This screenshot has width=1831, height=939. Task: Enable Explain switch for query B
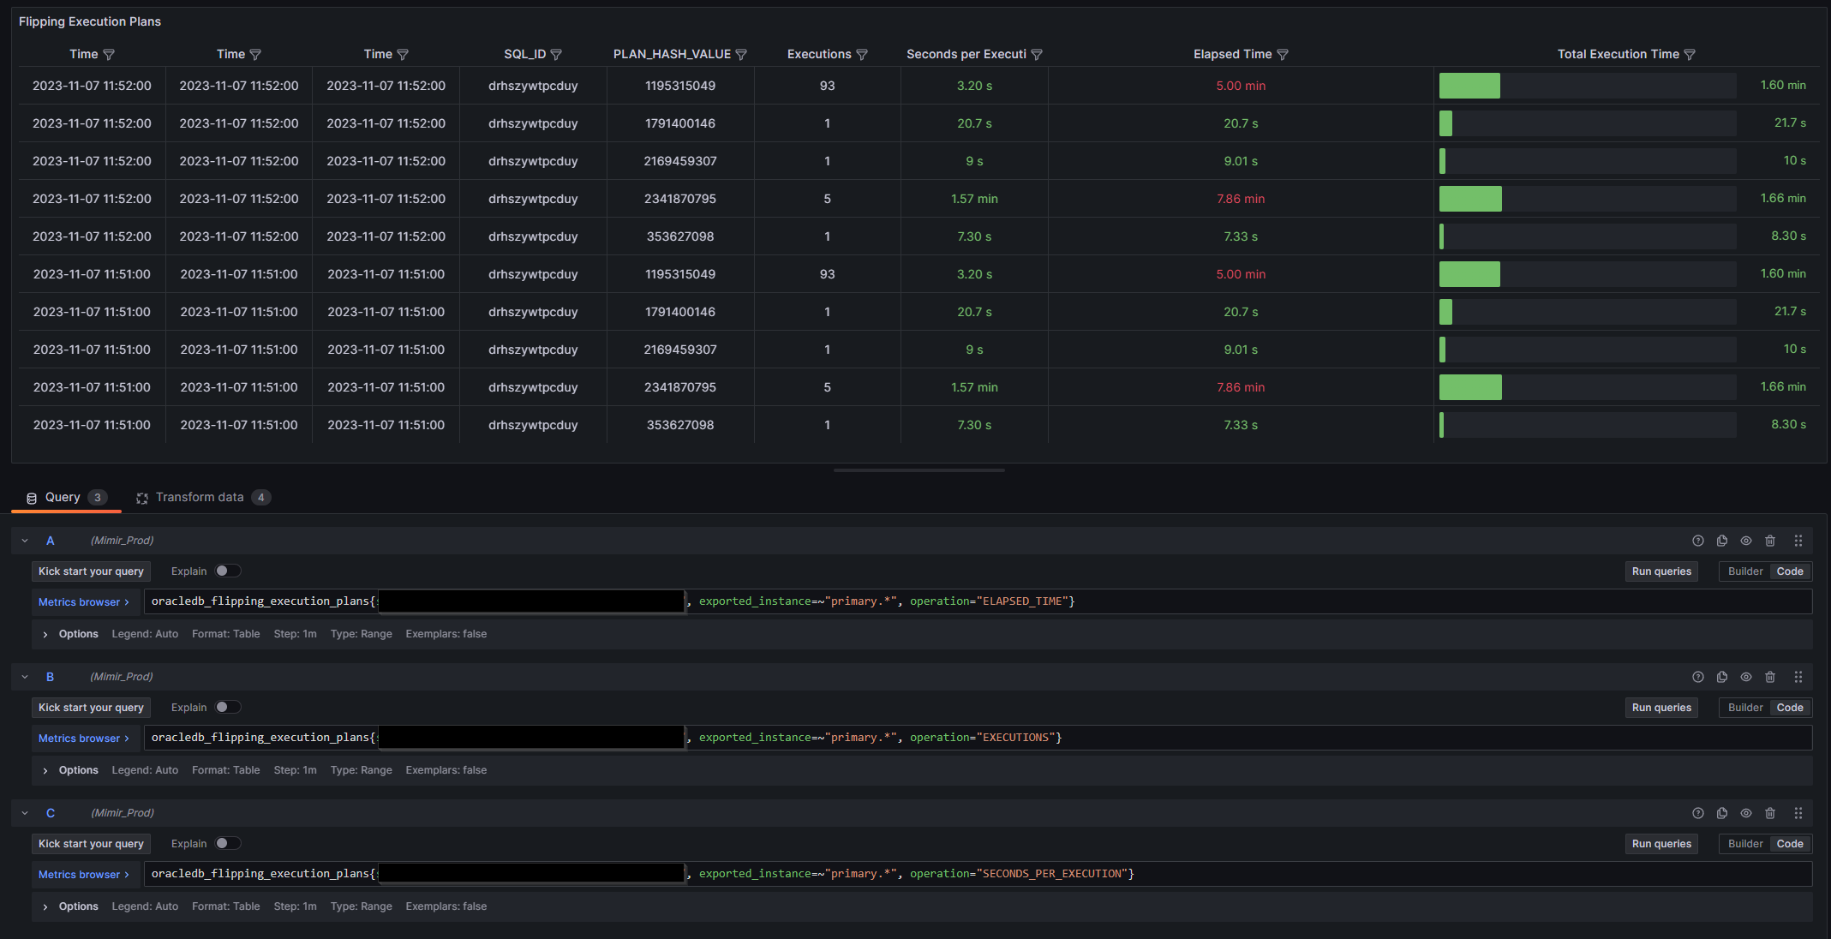coord(228,707)
